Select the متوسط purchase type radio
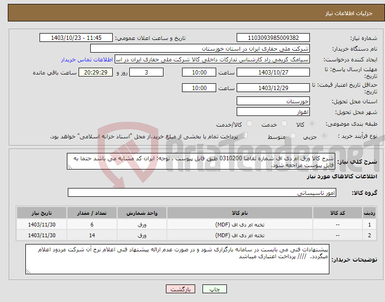The image size is (385, 302). [293, 135]
